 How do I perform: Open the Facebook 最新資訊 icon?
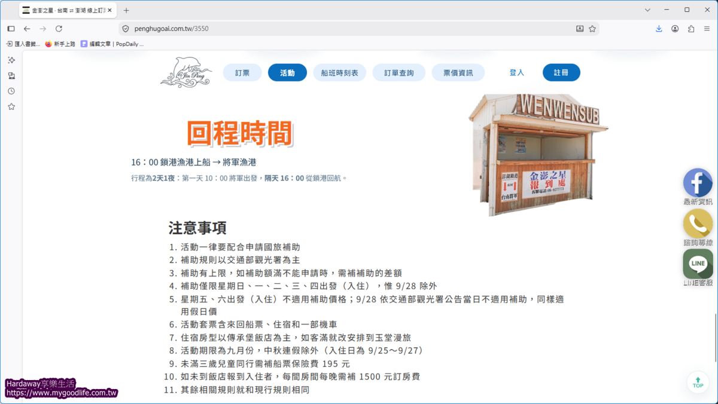tap(698, 183)
